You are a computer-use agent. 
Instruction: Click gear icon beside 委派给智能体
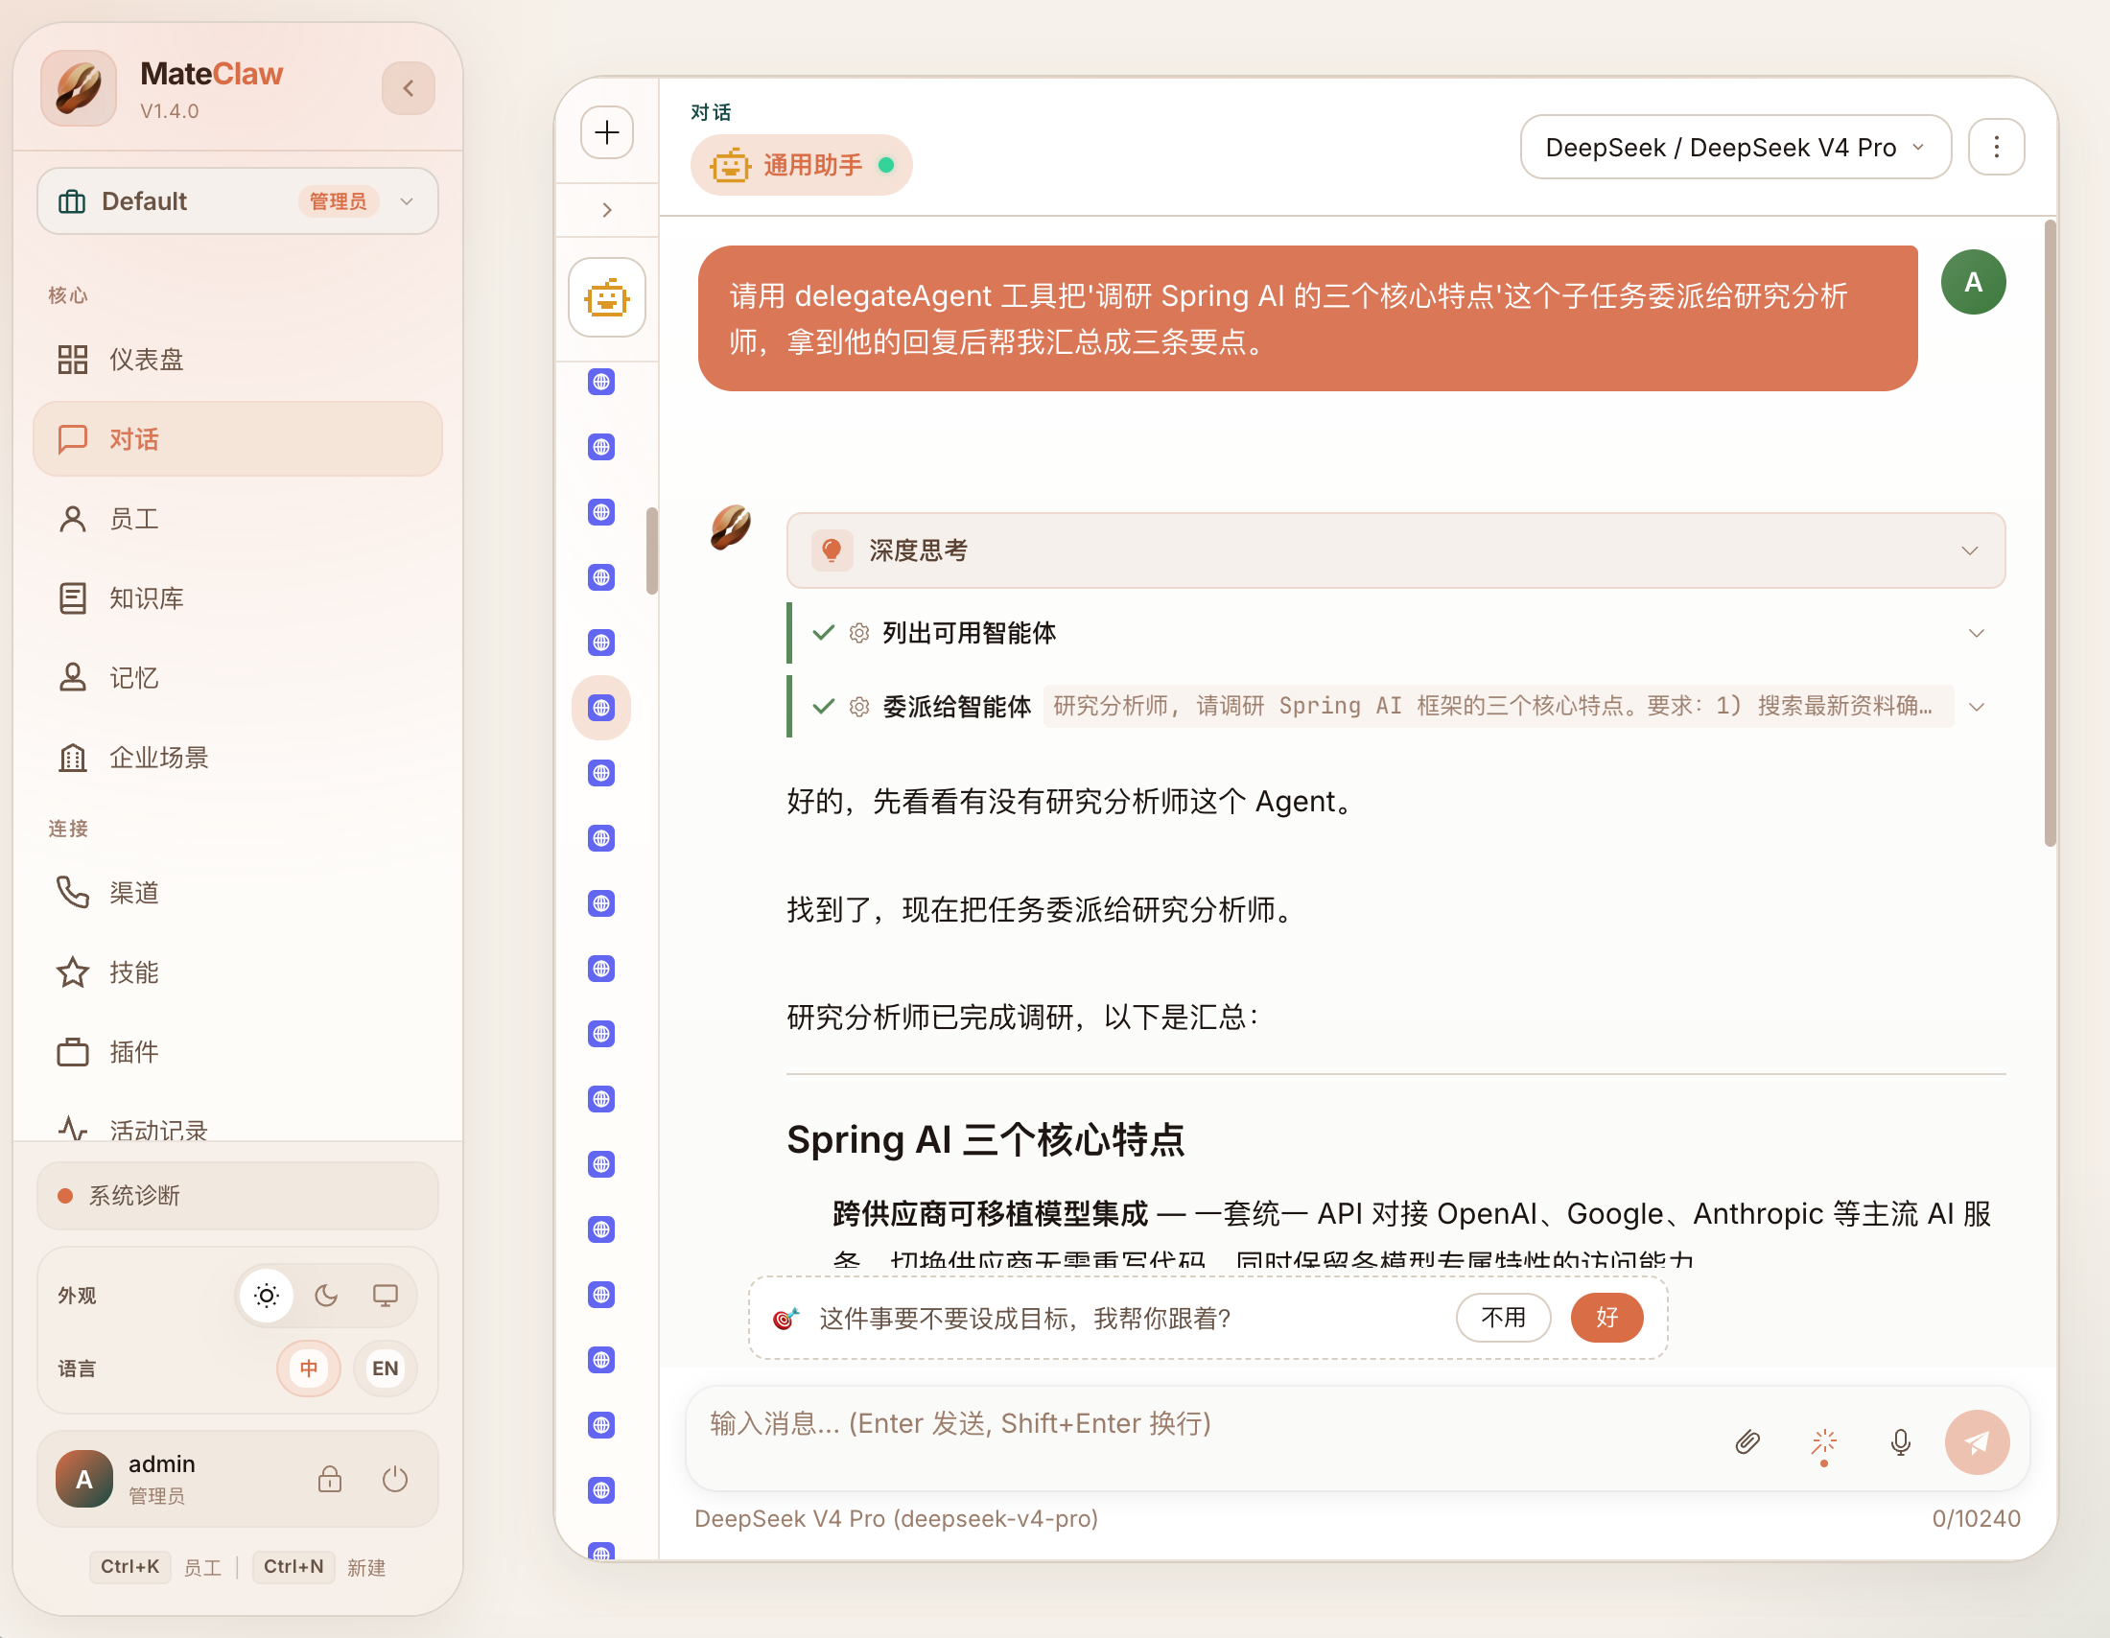point(859,707)
